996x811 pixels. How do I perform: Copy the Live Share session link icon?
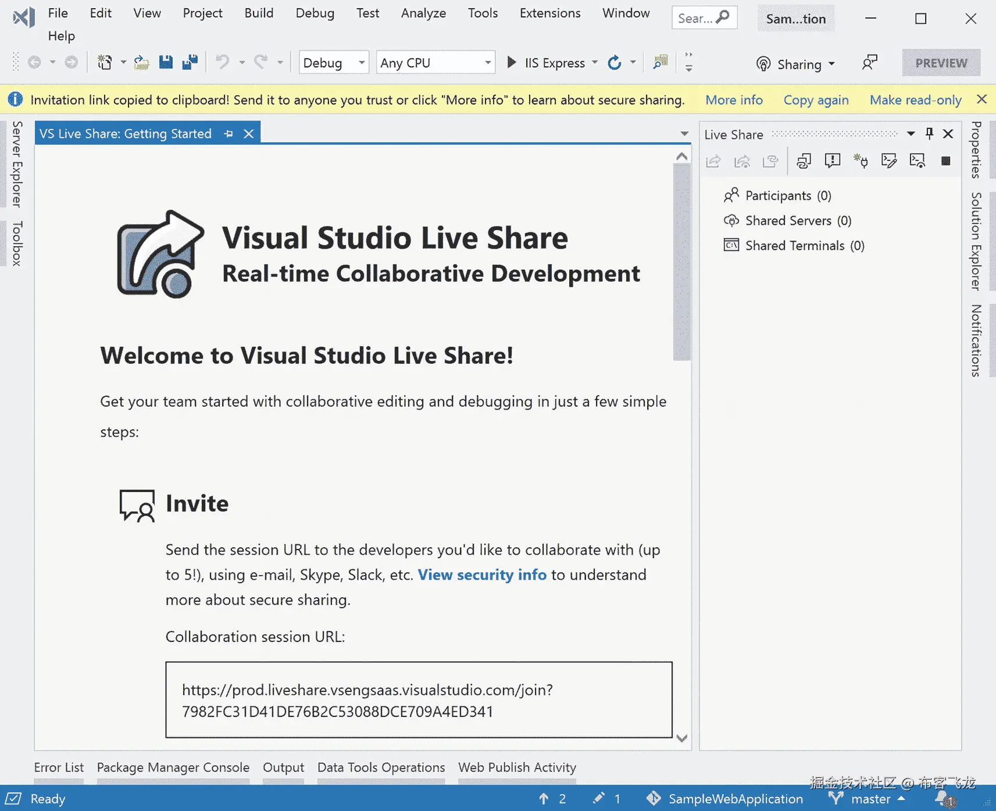[804, 161]
